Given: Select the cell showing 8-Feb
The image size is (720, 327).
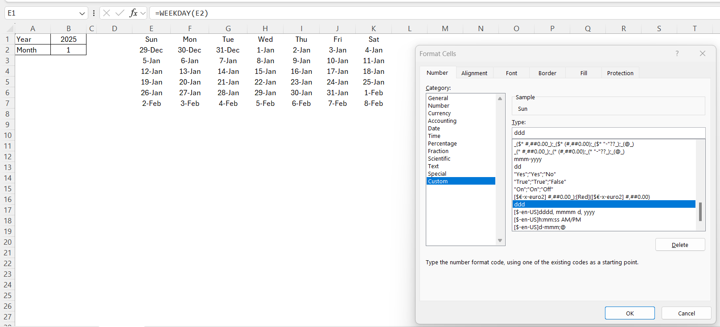Looking at the screenshot, I should click(x=374, y=103).
